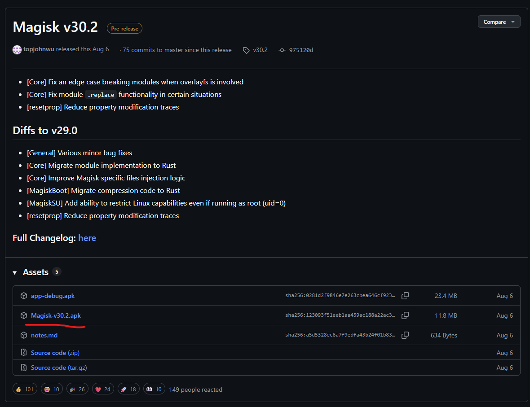
Task: Click the Magisk-v30.2.apk sha256 hash text
Action: 340,315
